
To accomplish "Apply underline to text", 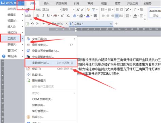I will tap(48, 16).
